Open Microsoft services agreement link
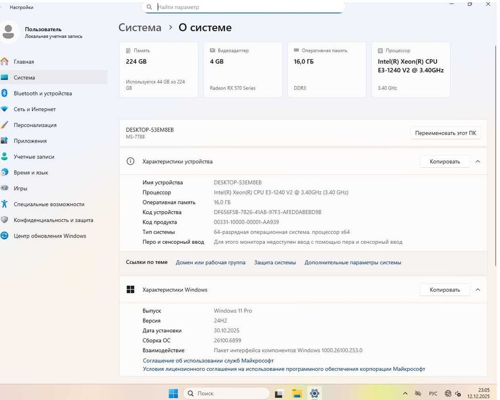Viewport: 500px width, 400px height. (x=208, y=361)
